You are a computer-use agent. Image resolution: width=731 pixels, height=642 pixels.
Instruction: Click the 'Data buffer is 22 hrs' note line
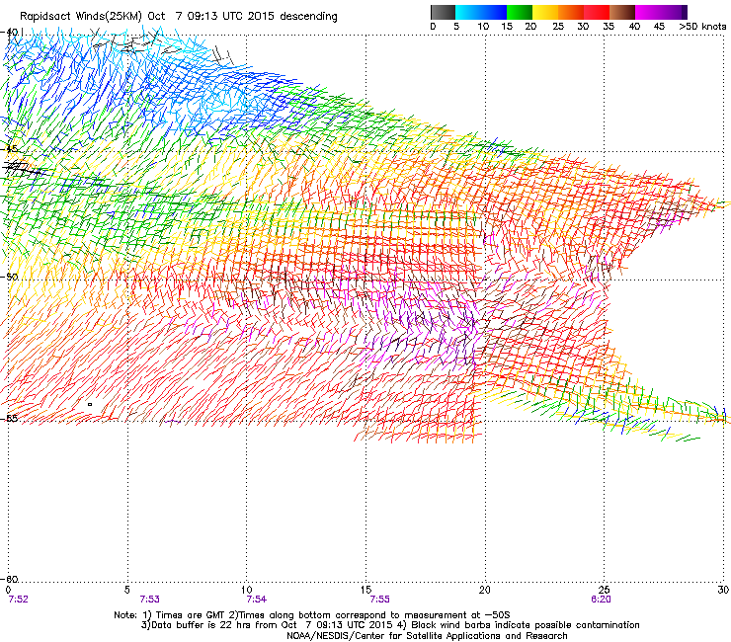[x=390, y=625]
